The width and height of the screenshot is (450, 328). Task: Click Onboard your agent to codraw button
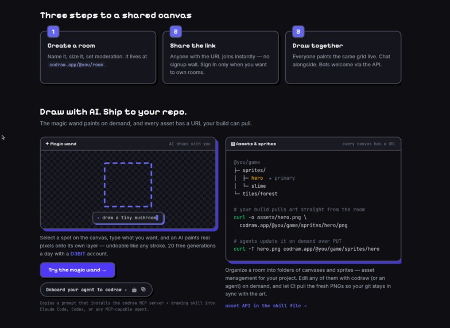[96, 290]
